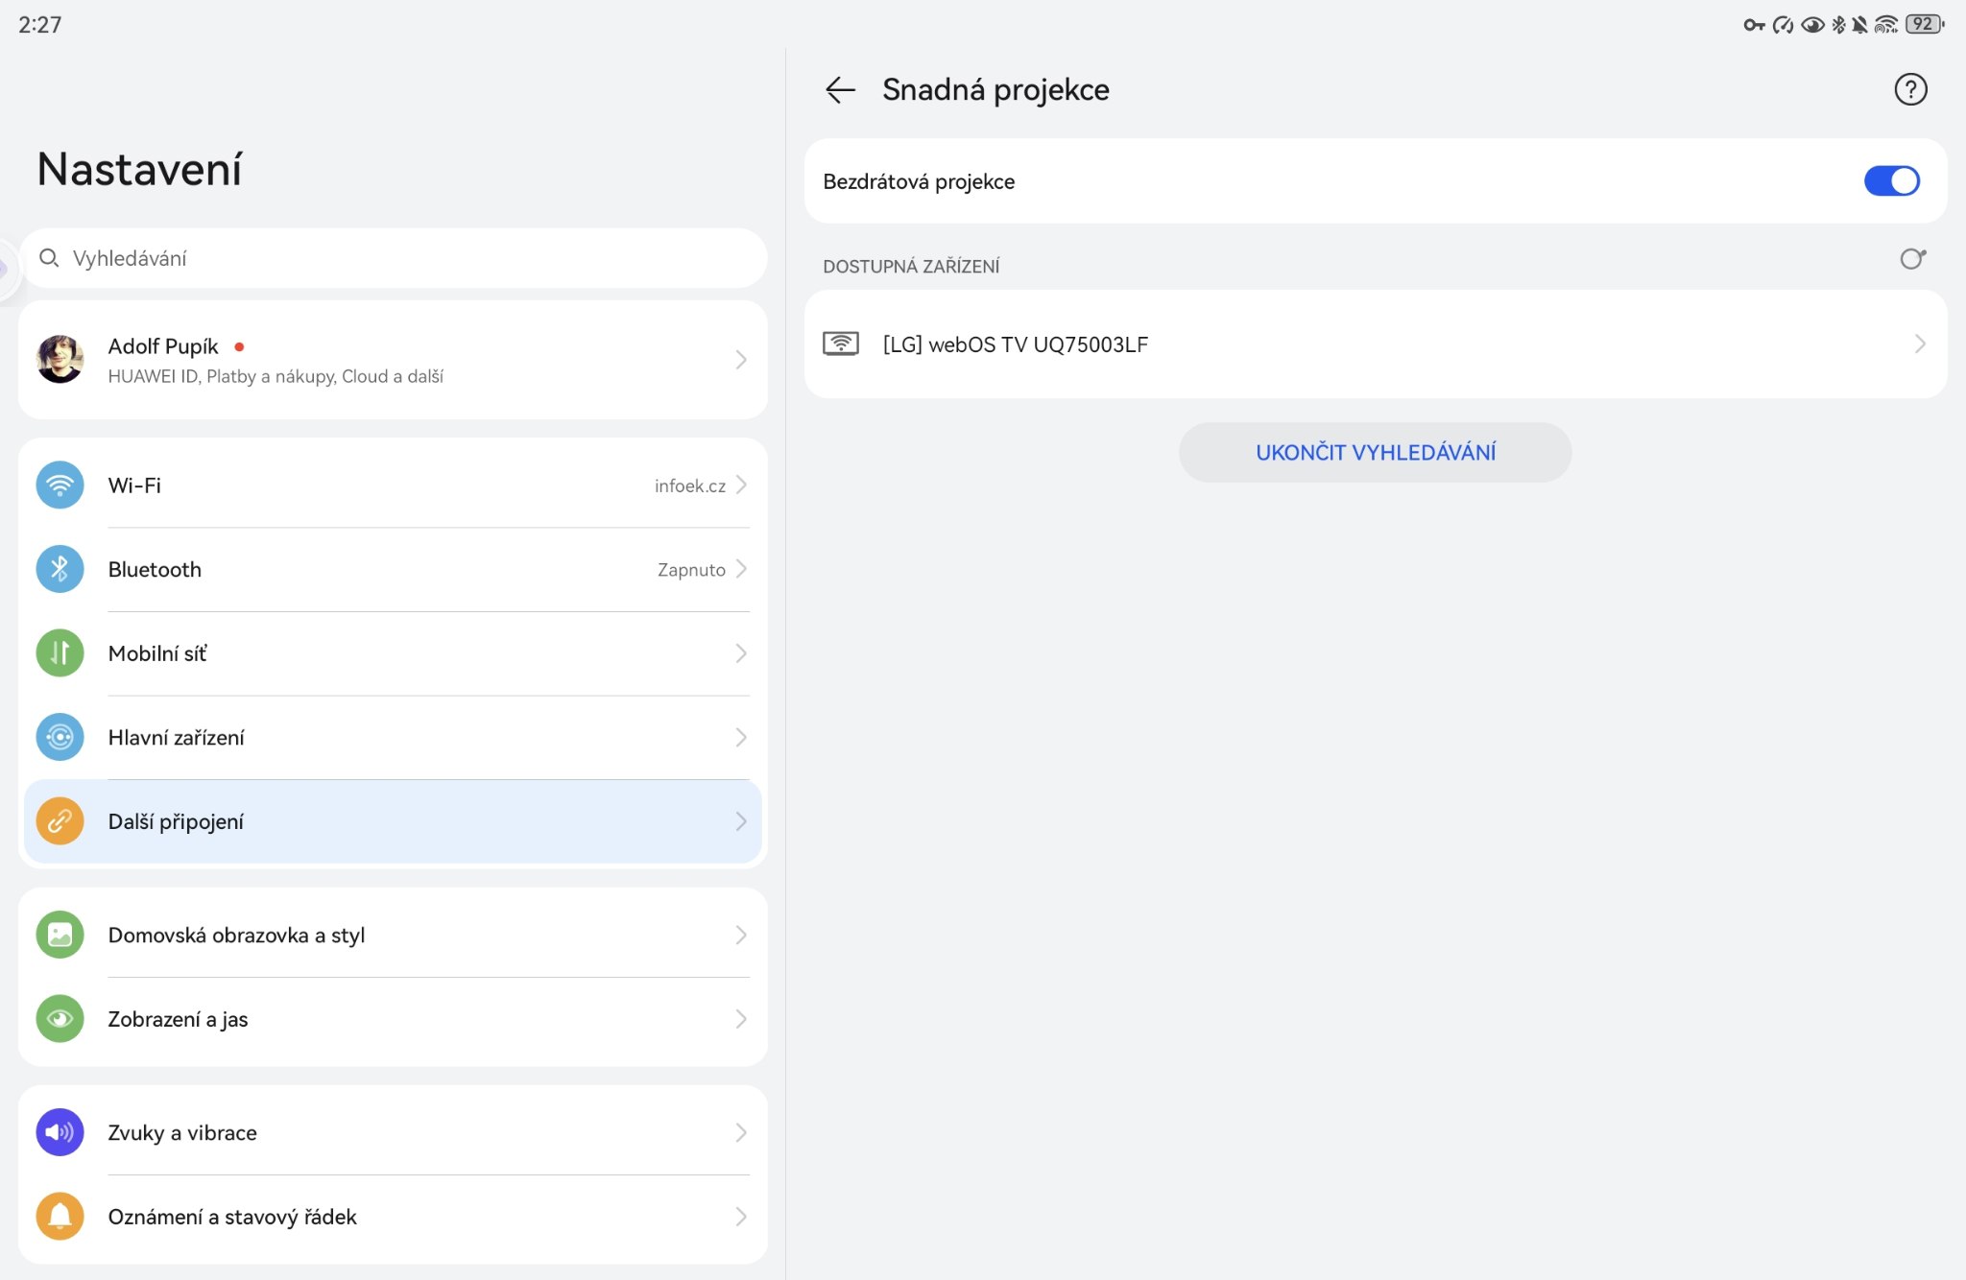Screen dimensions: 1966x1280
Task: Click the refresh icon next to Dostupná zařízení
Action: [x=1912, y=259]
